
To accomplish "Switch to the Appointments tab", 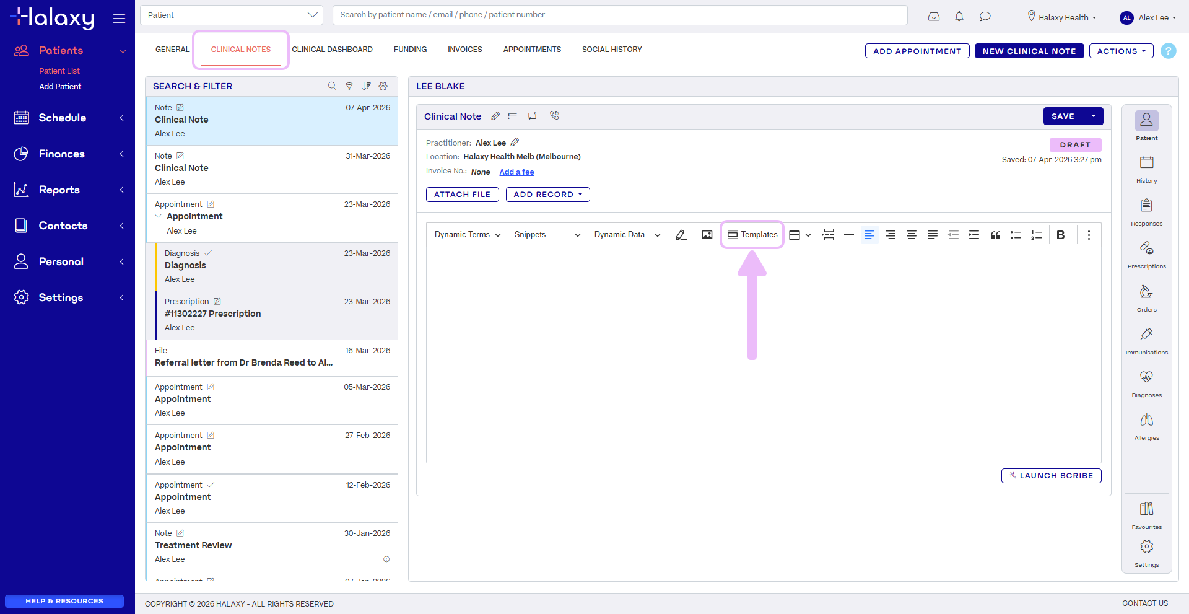I will coord(532,50).
